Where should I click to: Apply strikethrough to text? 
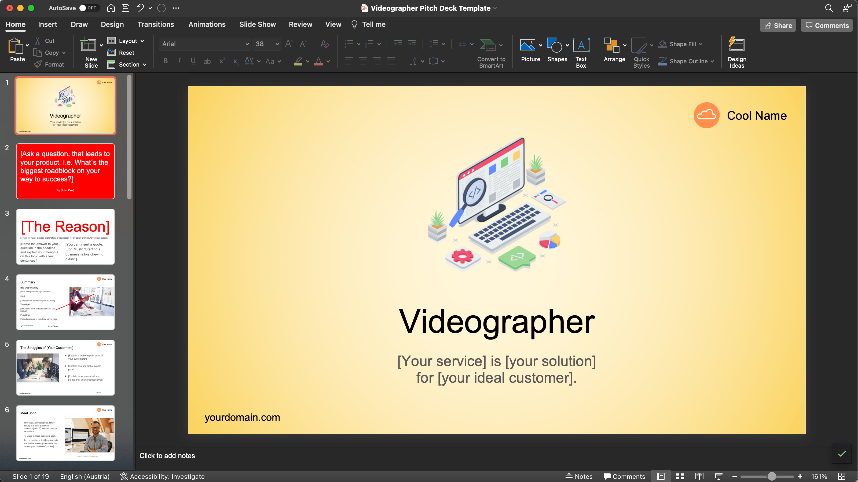click(x=207, y=61)
